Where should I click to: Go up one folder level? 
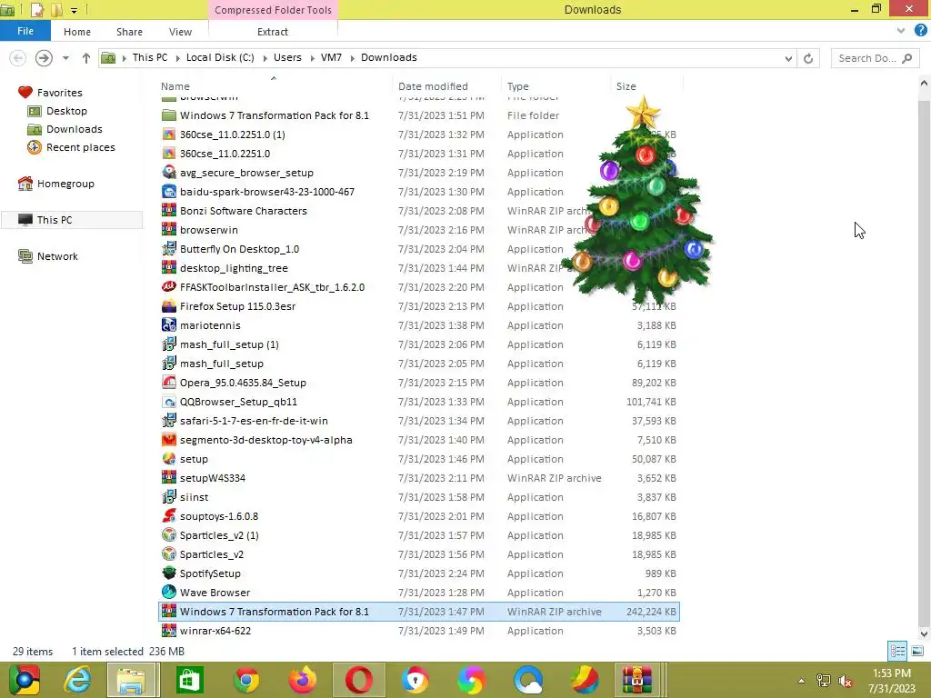click(86, 57)
